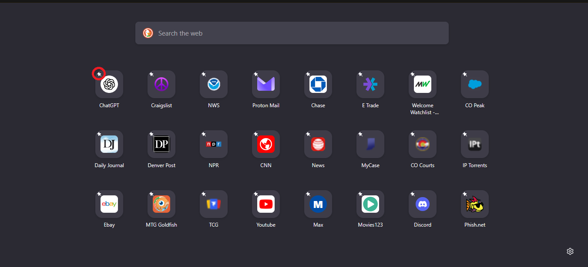This screenshot has height=267, width=588.
Task: Go to the Chase bank shortcut
Action: (318, 84)
